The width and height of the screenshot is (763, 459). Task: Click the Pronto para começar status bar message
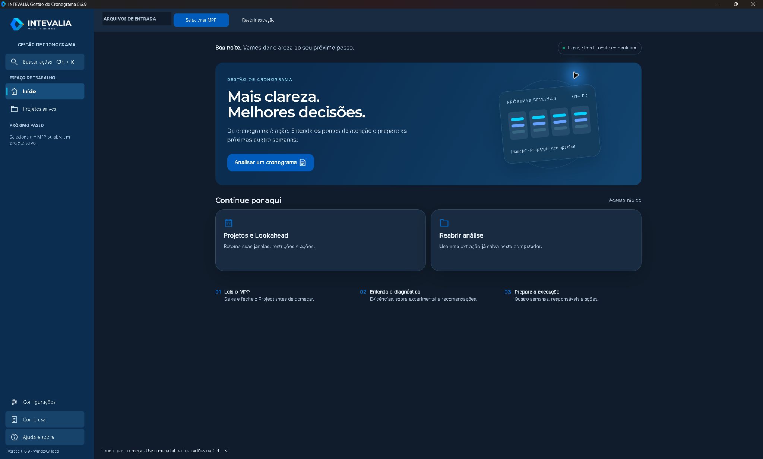pos(165,450)
